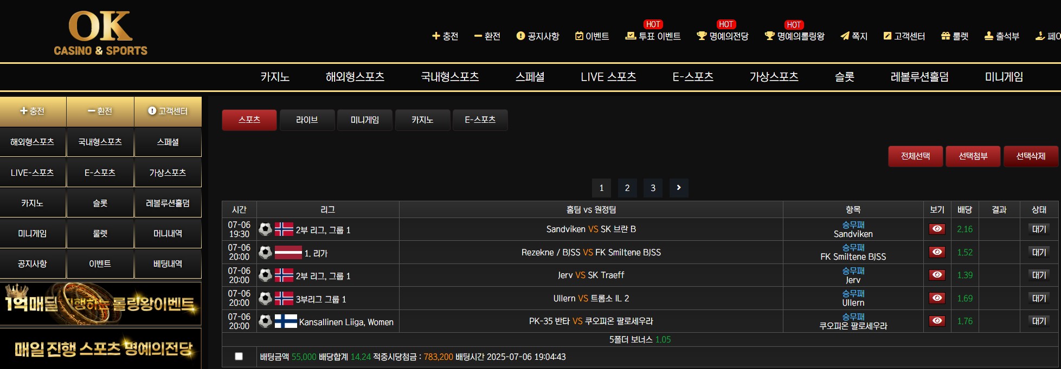Click the 전체선택 button
1061x369 pixels.
click(x=916, y=156)
